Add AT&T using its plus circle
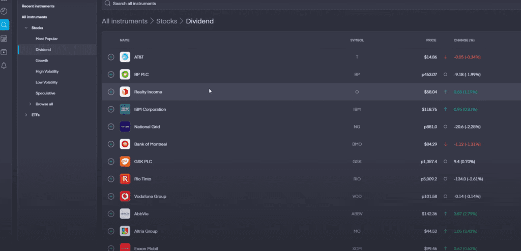Viewport: 521px width, 251px height. point(111,57)
